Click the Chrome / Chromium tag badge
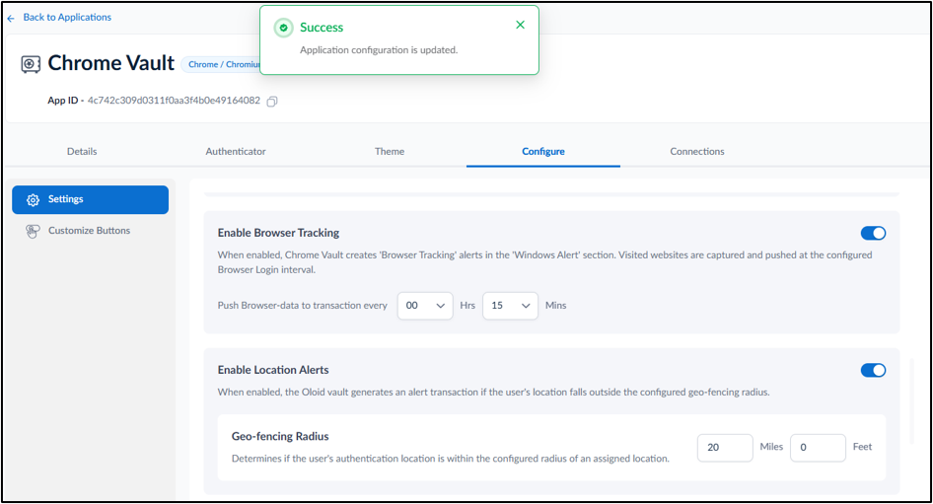Image resolution: width=933 pixels, height=504 pixels. tap(221, 64)
